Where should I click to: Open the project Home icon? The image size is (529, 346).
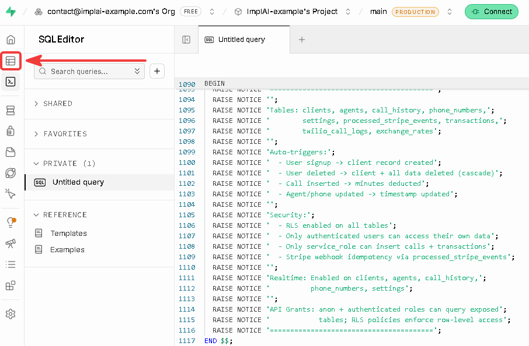click(11, 40)
